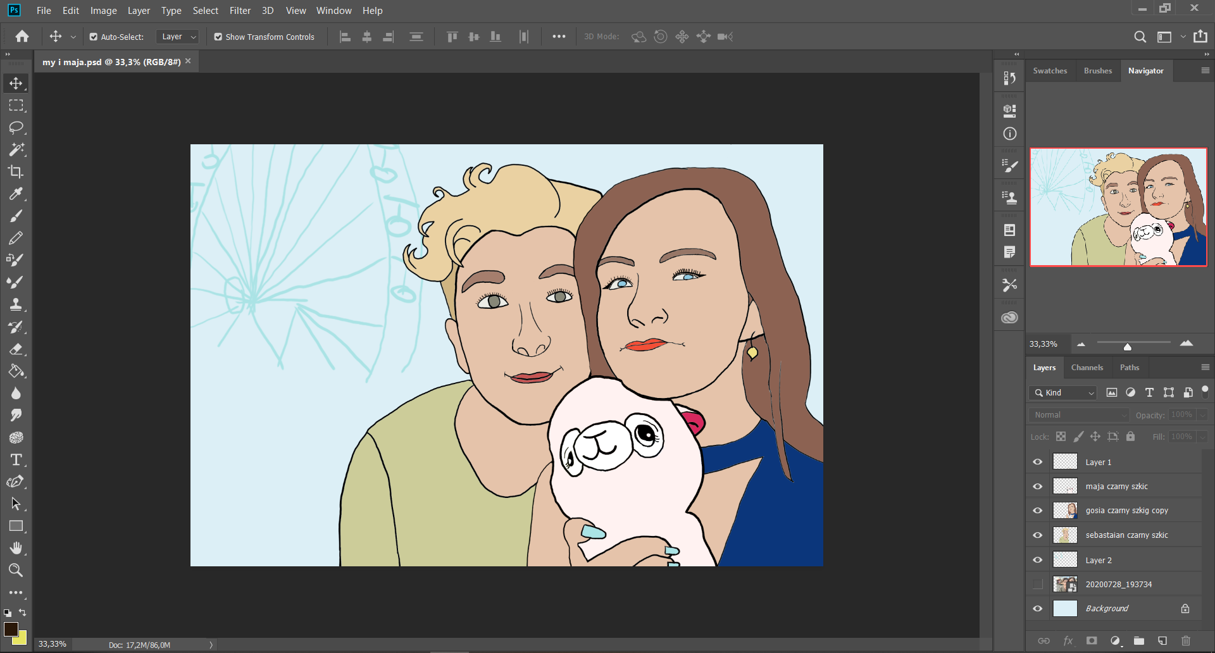Click Navigator zoom in button
This screenshot has height=653, width=1215.
pos(1187,344)
